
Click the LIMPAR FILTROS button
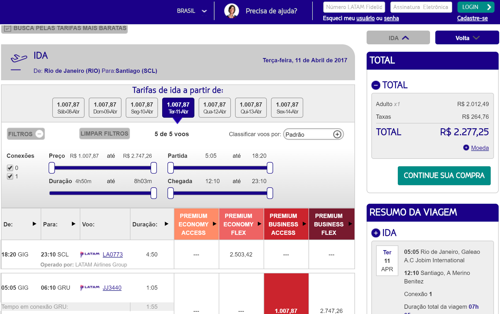(104, 134)
